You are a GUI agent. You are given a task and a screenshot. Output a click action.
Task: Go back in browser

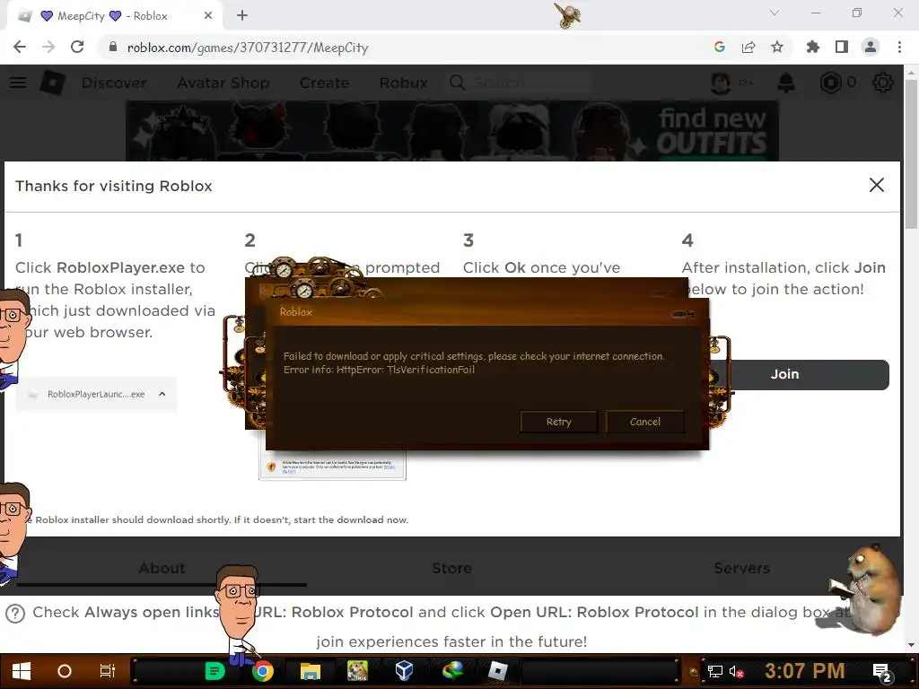(x=20, y=47)
